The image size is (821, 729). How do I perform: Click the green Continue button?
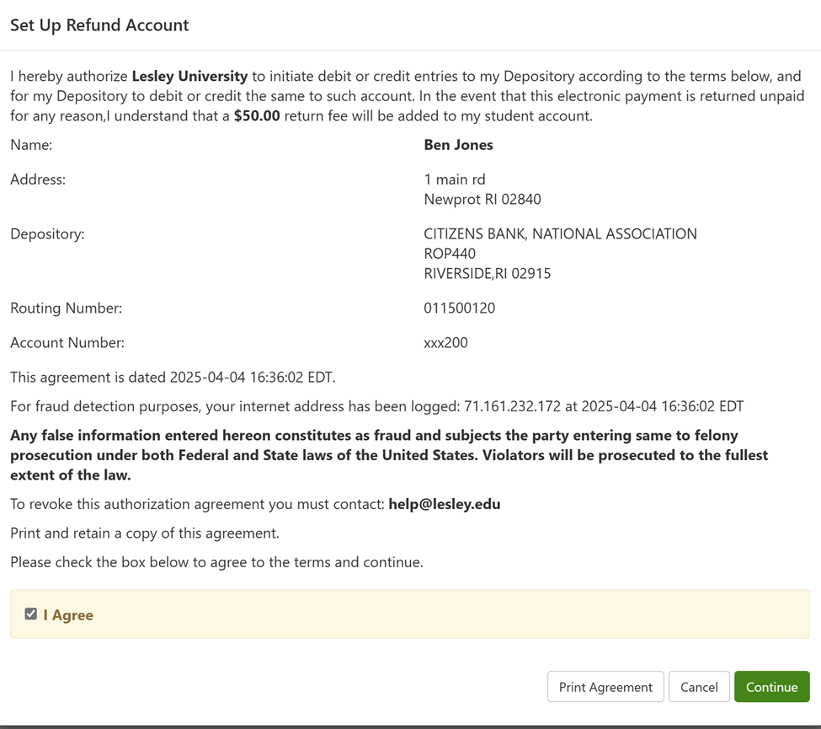tap(772, 687)
